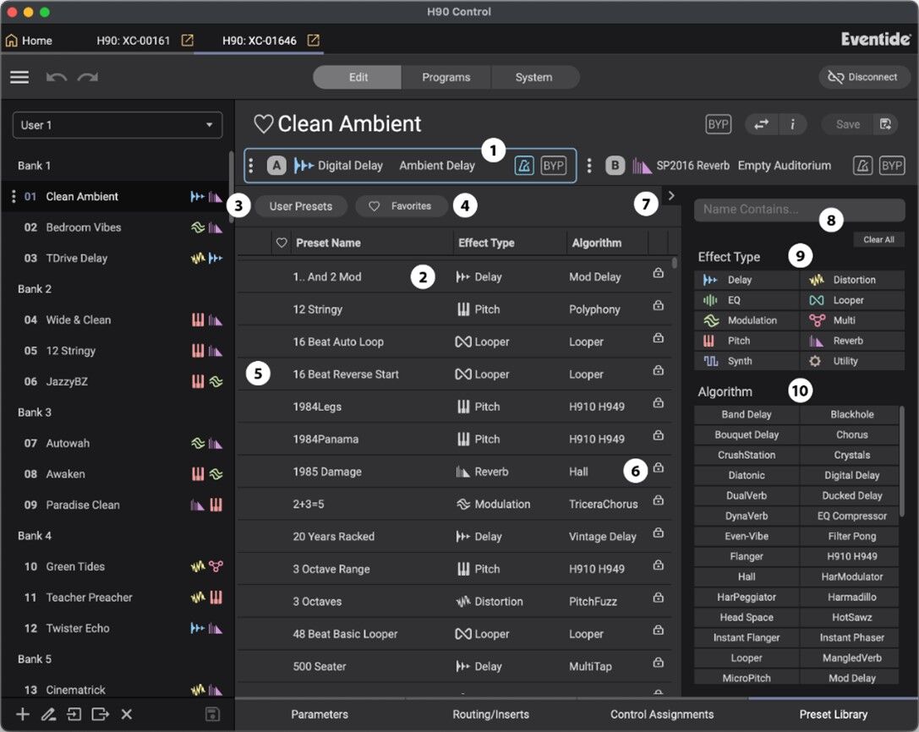
Task: Filter algorithm by Blackhole
Action: pyautogui.click(x=851, y=415)
